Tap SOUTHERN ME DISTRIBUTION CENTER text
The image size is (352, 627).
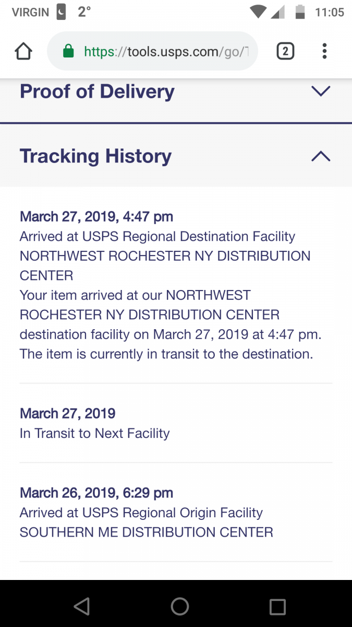[x=146, y=532]
